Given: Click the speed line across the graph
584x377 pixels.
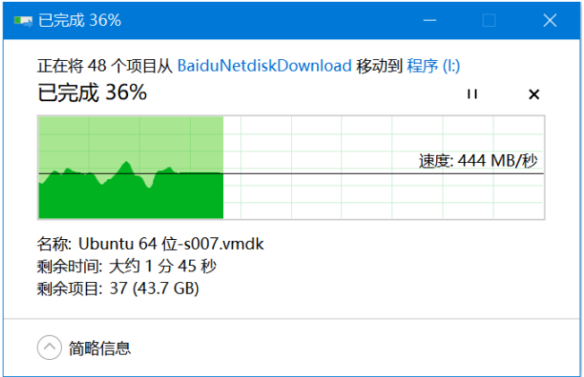Looking at the screenshot, I should [291, 174].
